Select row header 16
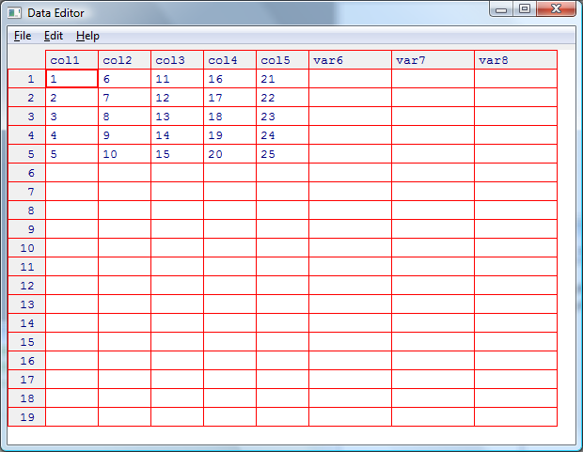This screenshot has width=583, height=452. (x=26, y=360)
